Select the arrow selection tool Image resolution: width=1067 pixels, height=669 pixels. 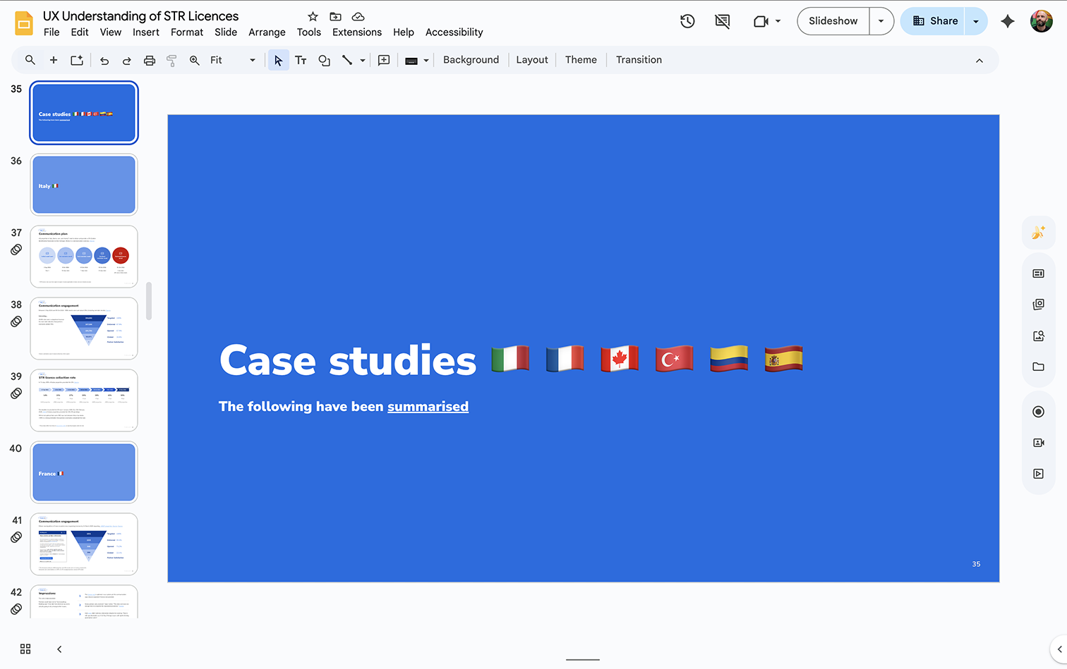coord(278,60)
